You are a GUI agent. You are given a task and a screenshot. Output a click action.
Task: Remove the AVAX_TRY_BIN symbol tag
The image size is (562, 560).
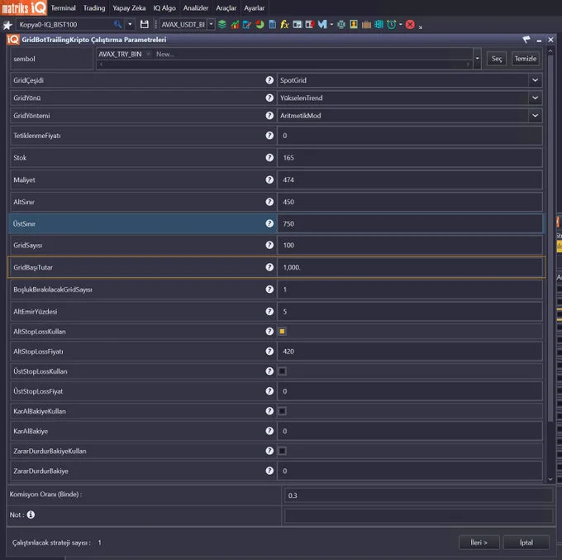[148, 54]
